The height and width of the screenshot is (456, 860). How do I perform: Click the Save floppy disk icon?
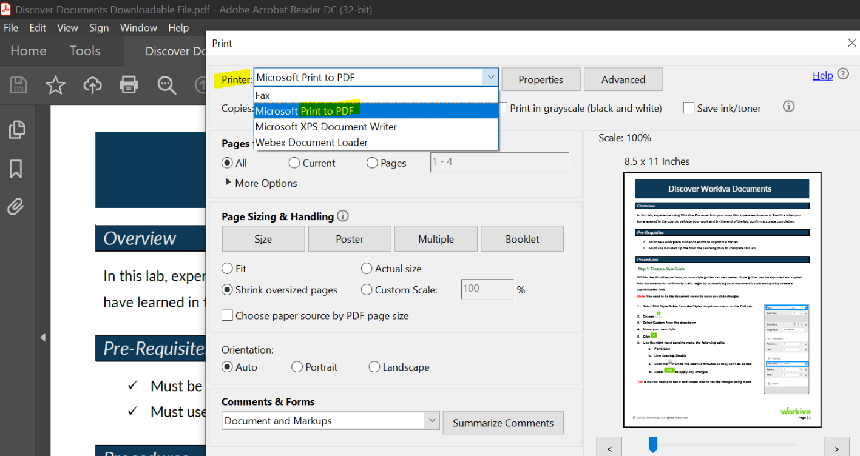[19, 85]
